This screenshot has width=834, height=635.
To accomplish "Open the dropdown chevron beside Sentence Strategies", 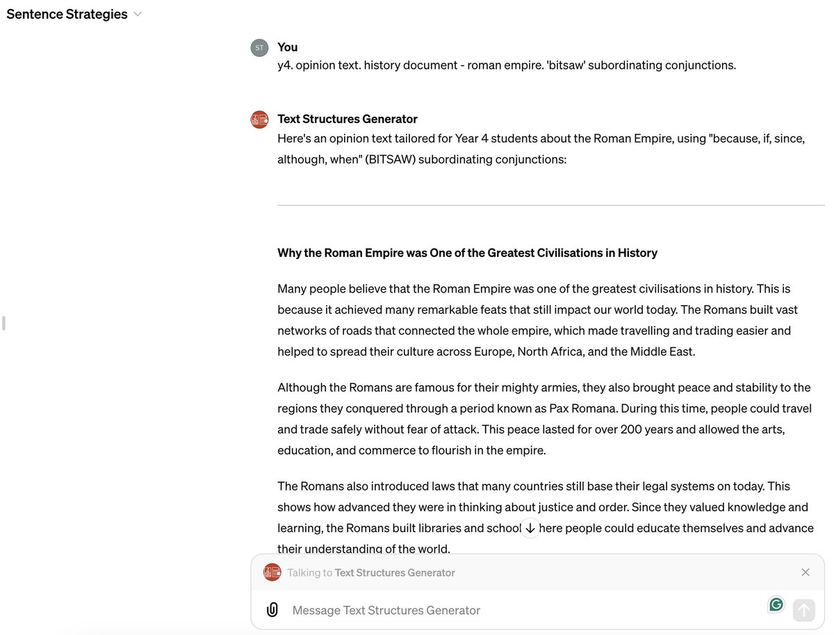I will pos(138,14).
